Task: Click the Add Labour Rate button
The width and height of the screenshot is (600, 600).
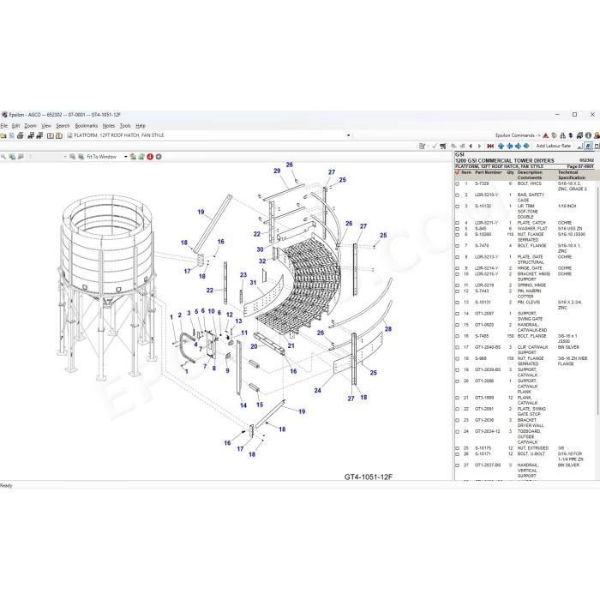Action: coord(554,146)
